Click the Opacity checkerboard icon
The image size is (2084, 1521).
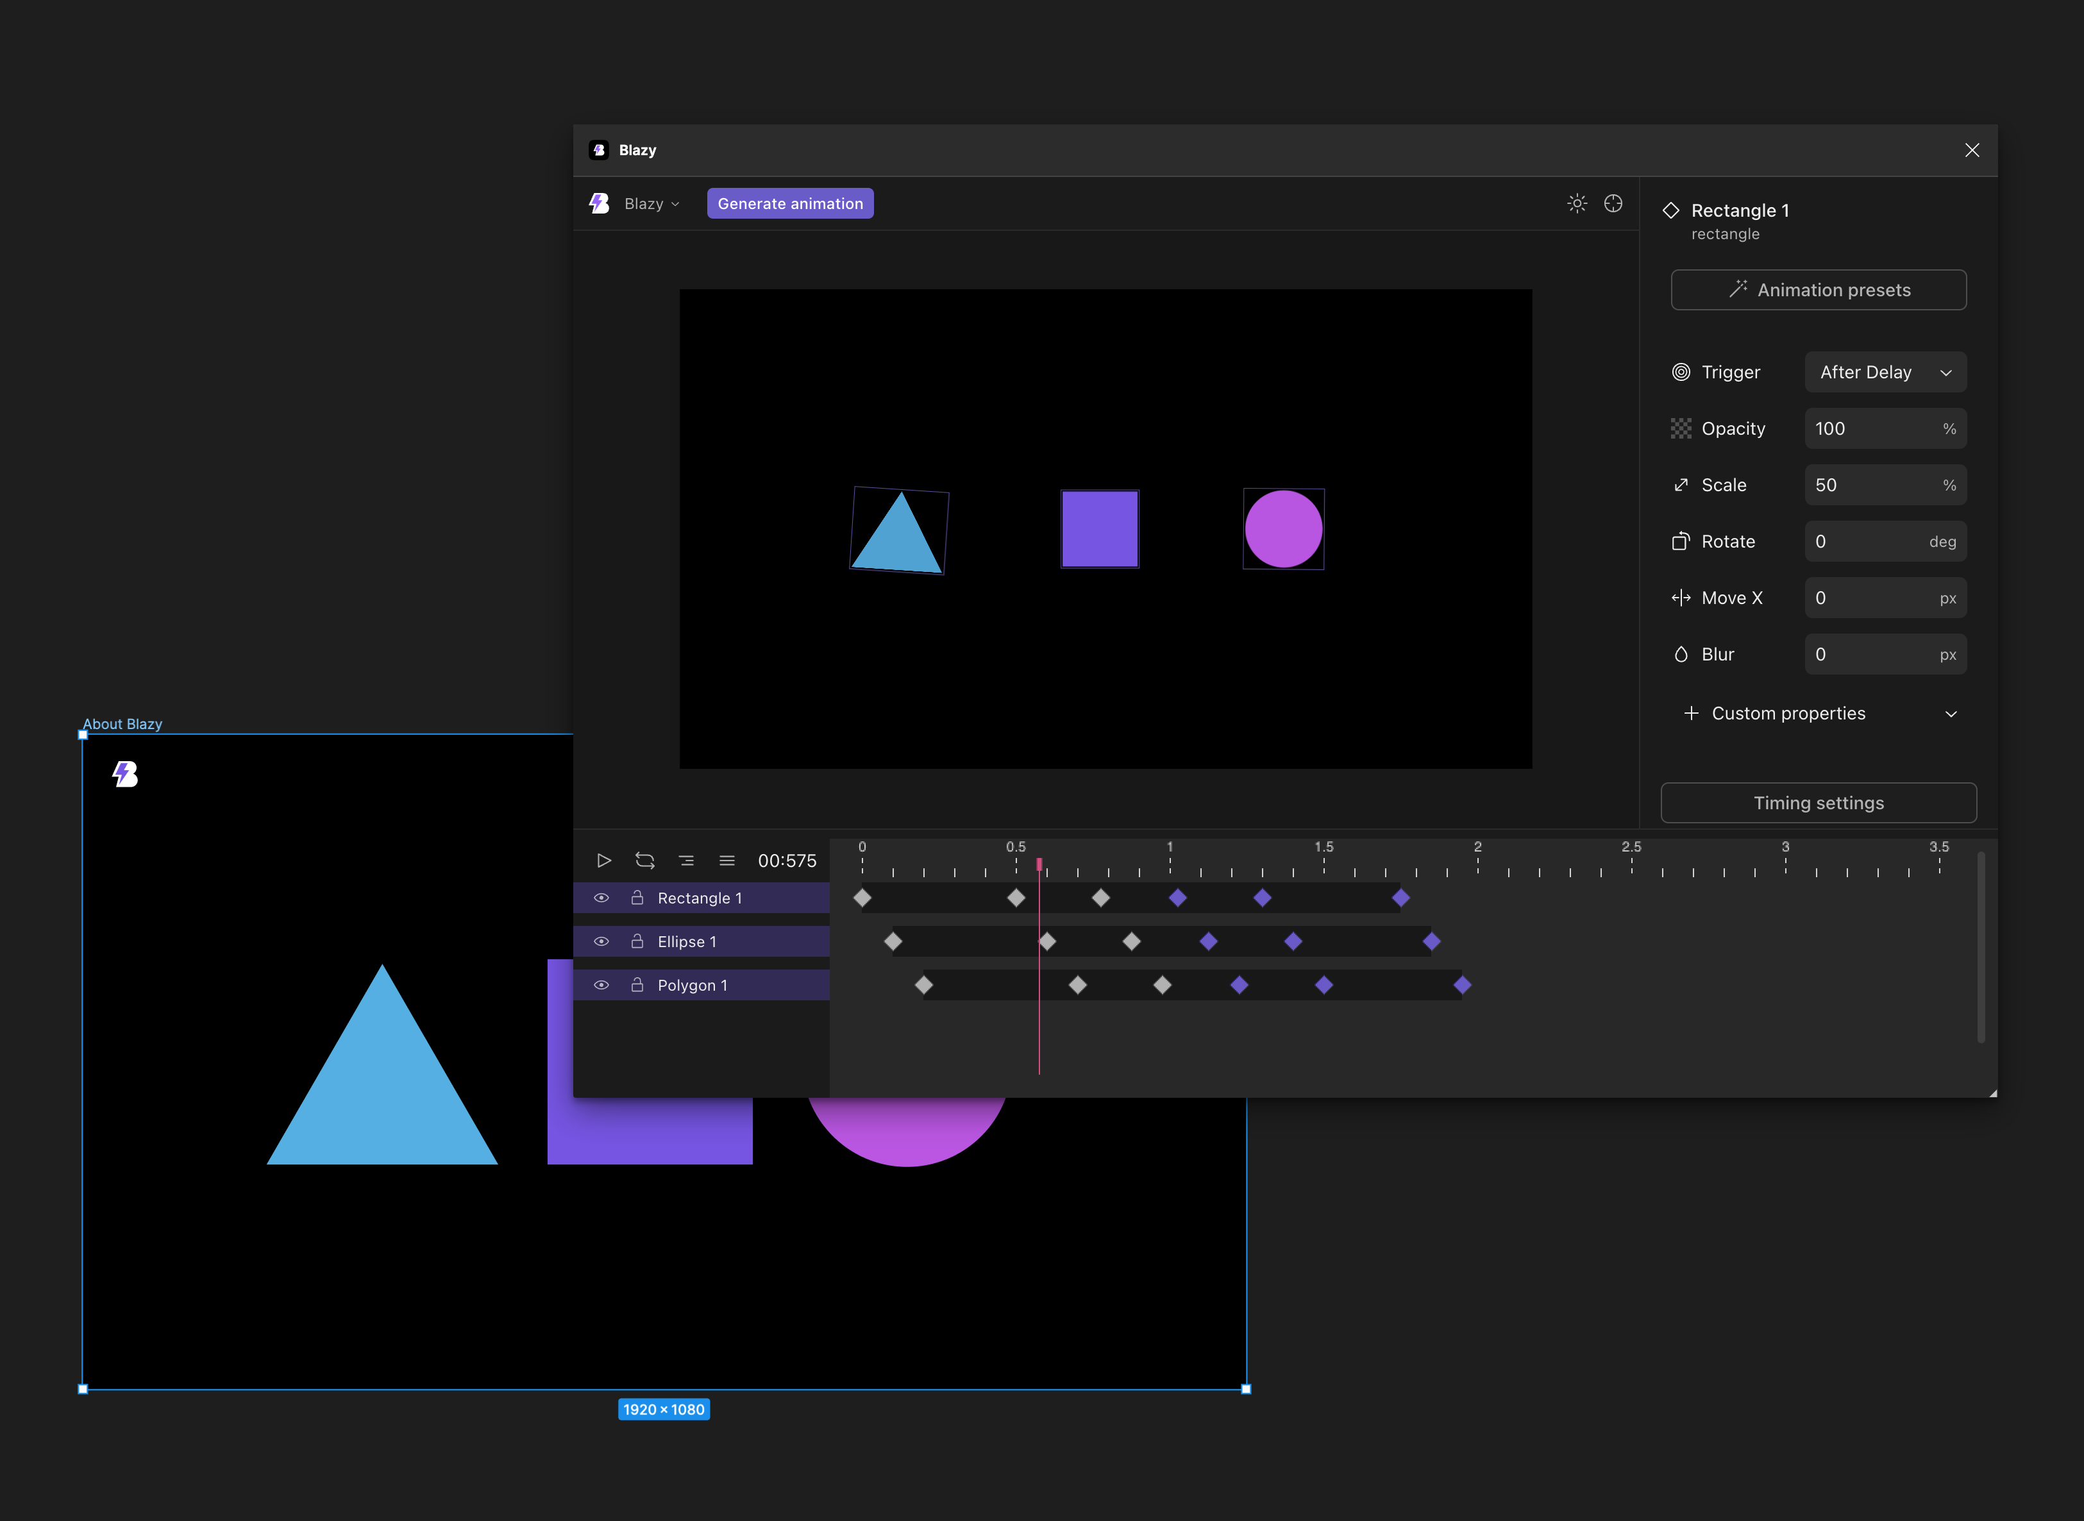click(1681, 429)
